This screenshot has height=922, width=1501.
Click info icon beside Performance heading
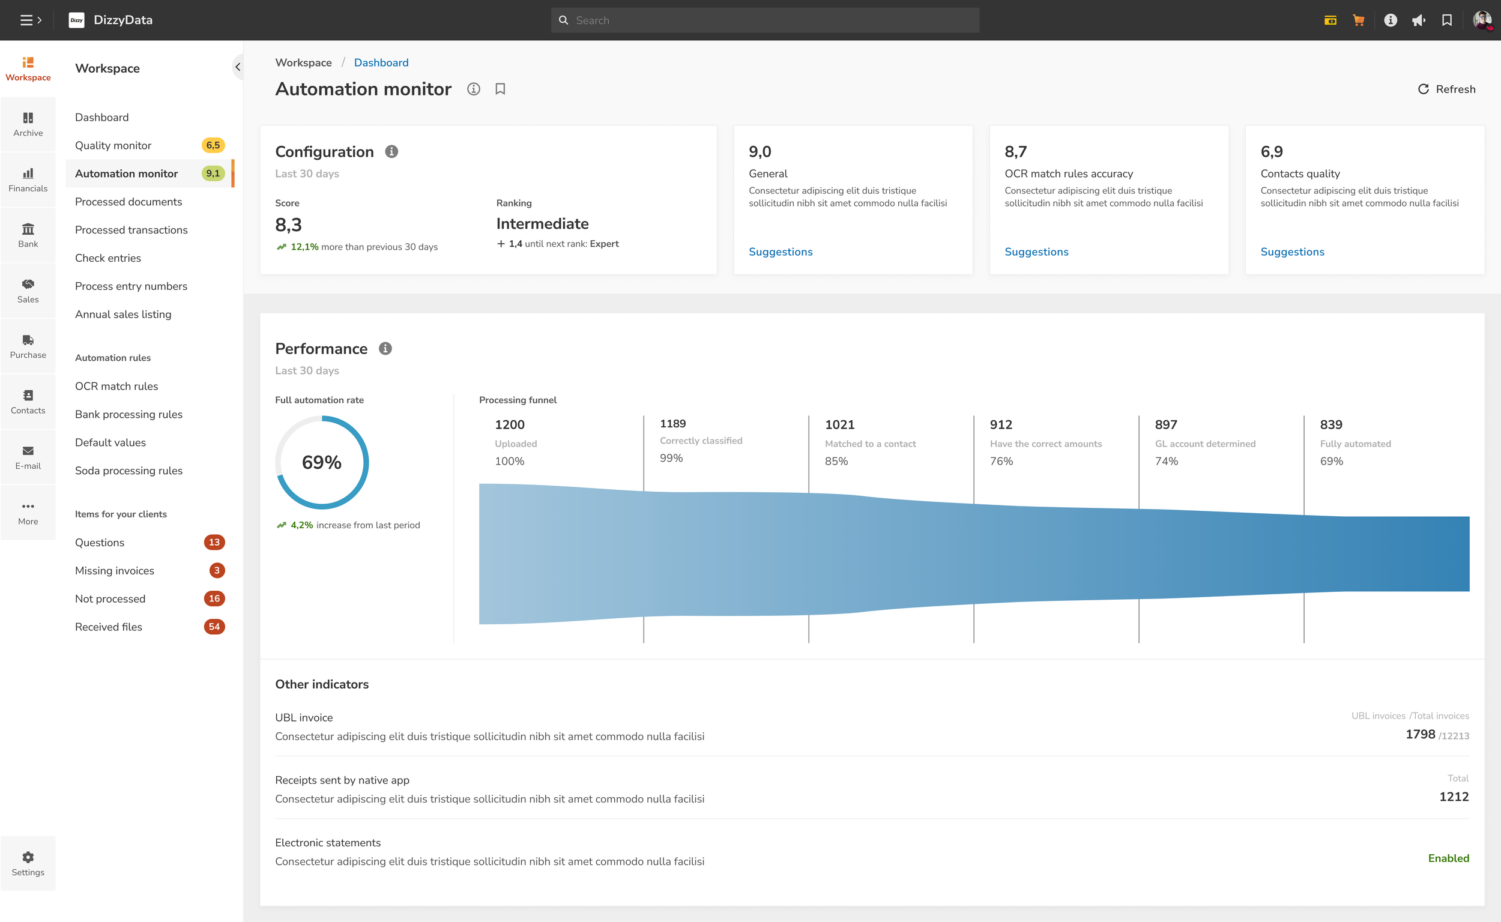pos(385,348)
